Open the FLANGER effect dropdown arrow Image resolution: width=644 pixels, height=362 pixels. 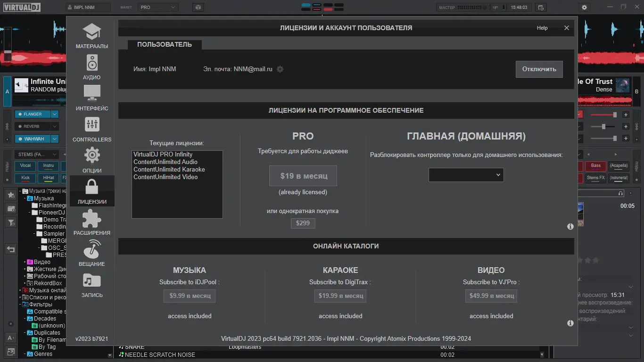55,114
